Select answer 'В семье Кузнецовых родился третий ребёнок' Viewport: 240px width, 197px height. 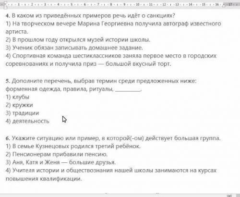(73, 146)
